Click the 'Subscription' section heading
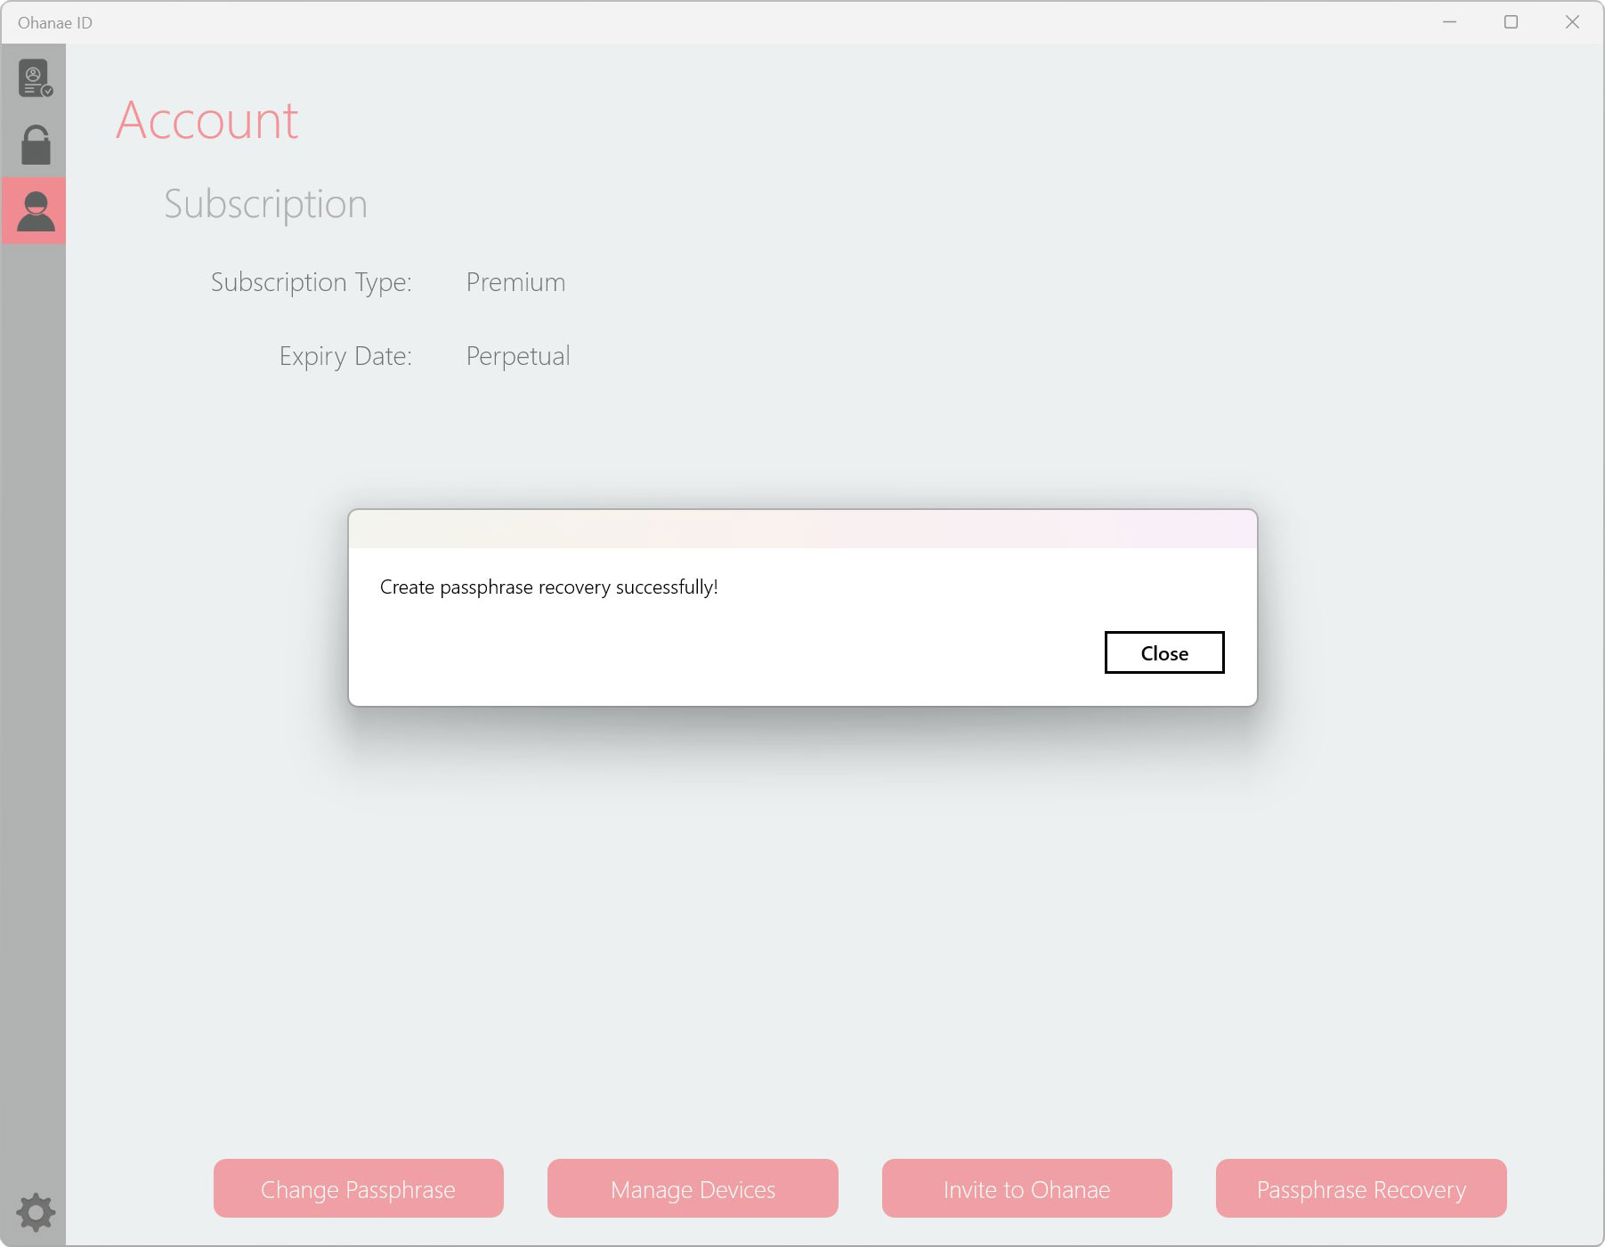Viewport: 1605px width, 1247px height. (265, 204)
